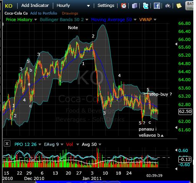The image size is (196, 183).
Task: Click the stop-buy ? annotation
Action: point(160,94)
